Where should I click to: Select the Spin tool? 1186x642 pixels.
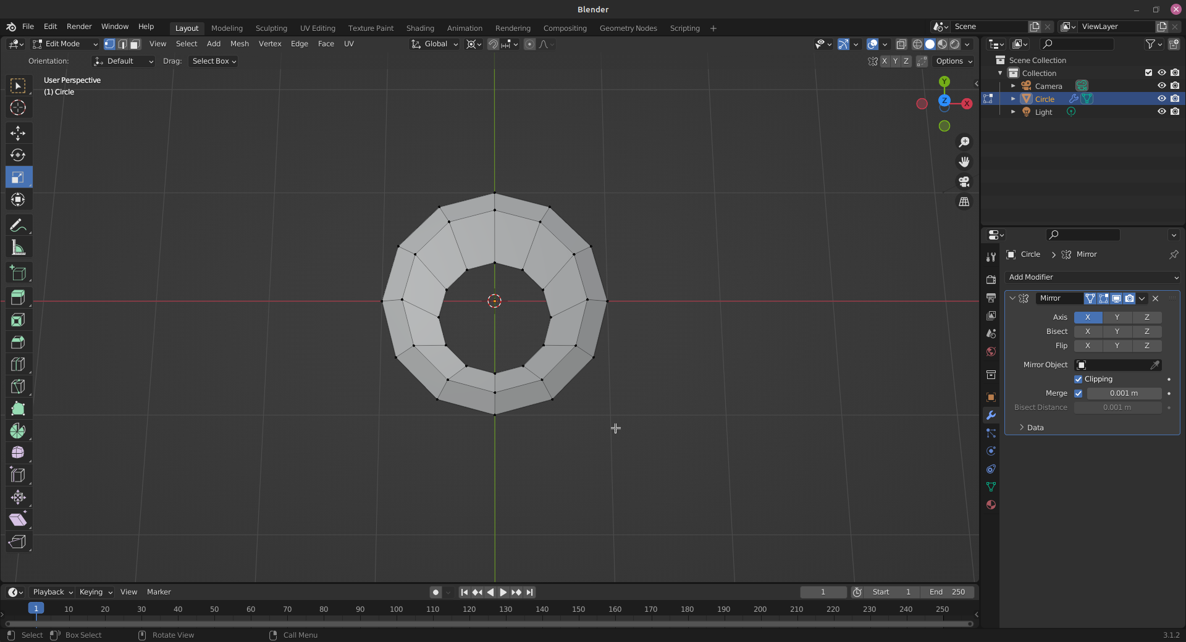coord(18,431)
